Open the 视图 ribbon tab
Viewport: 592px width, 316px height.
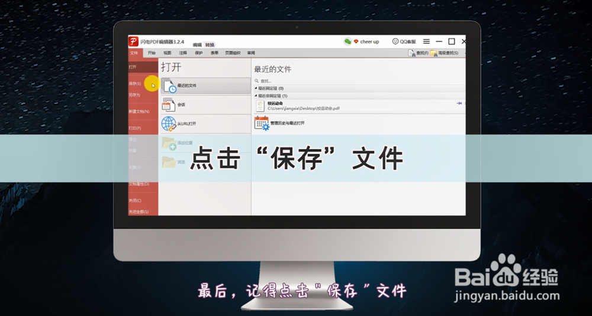[x=168, y=53]
